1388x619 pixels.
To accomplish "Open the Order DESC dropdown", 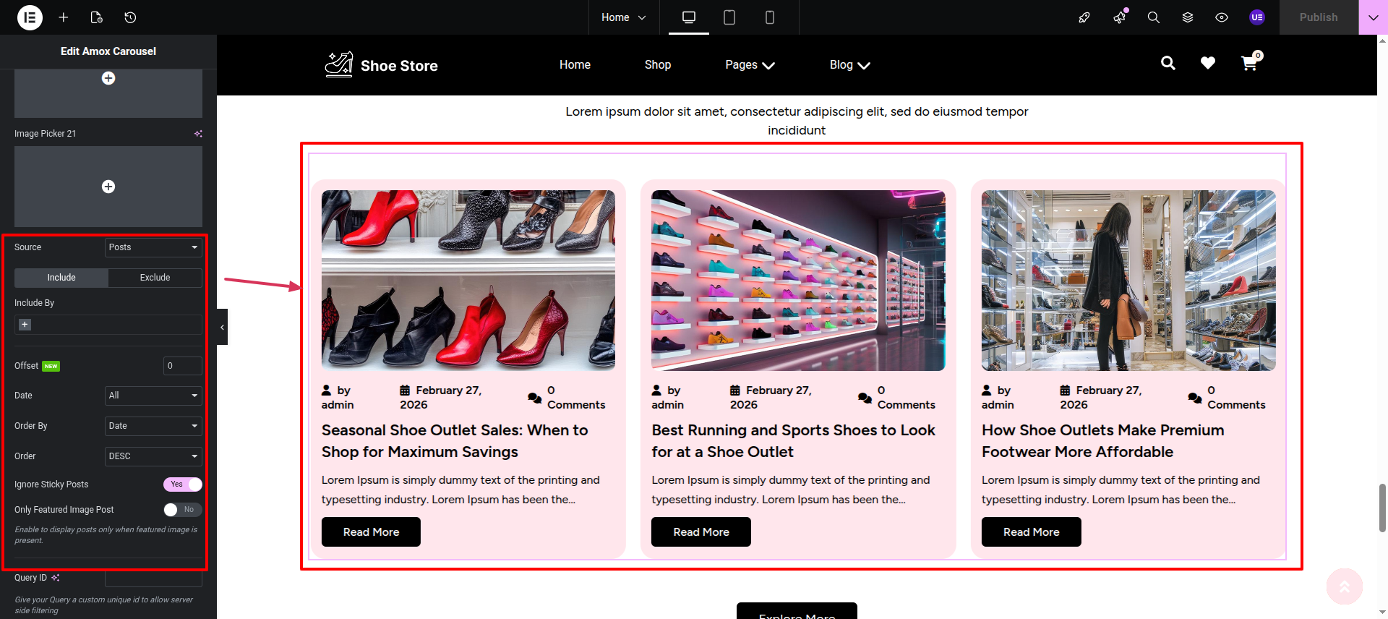I will [x=153, y=456].
